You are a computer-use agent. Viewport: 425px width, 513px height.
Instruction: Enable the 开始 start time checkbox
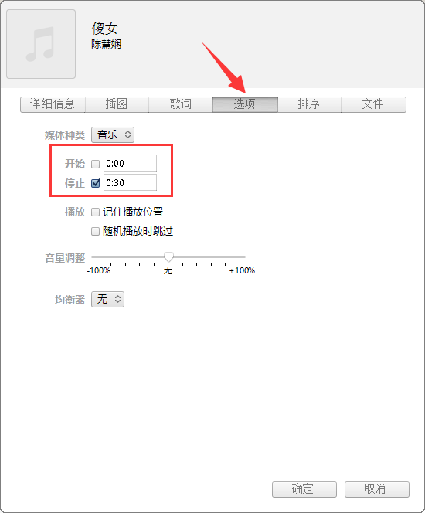[95, 164]
